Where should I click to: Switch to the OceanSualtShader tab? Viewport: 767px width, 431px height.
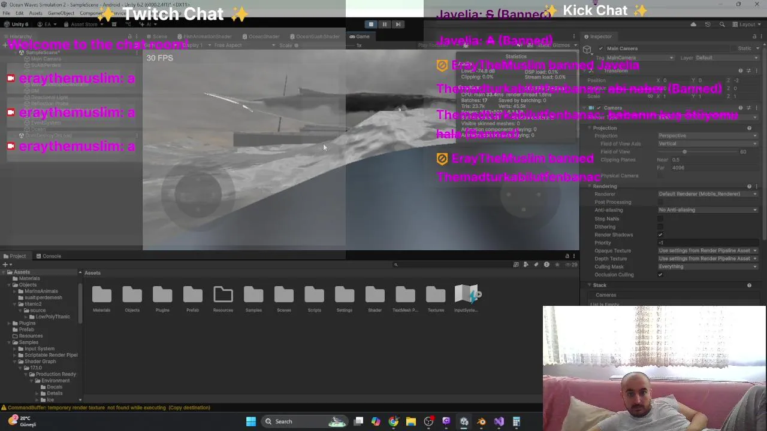pyautogui.click(x=314, y=37)
